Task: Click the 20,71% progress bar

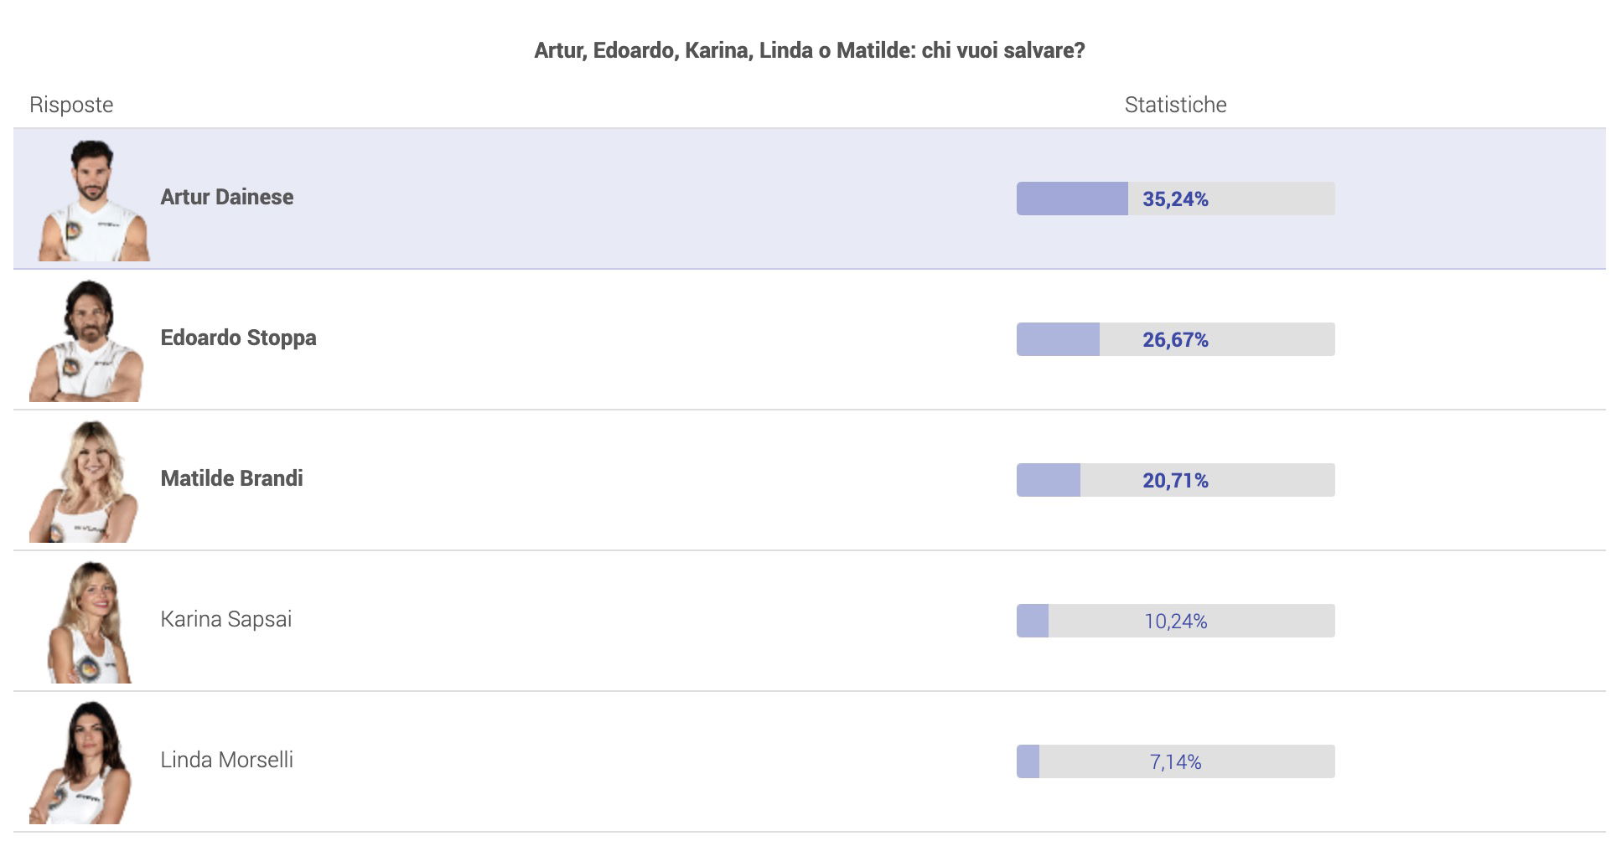Action: tap(1175, 480)
